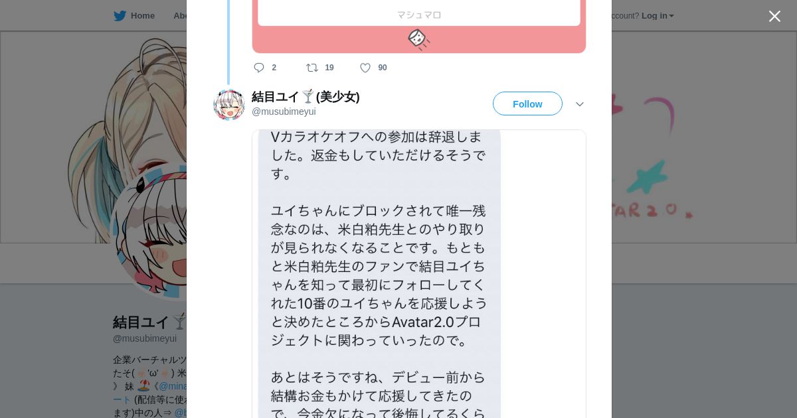Open the Log in dropdown
Viewport: 797px width, 418px height.
[658, 16]
